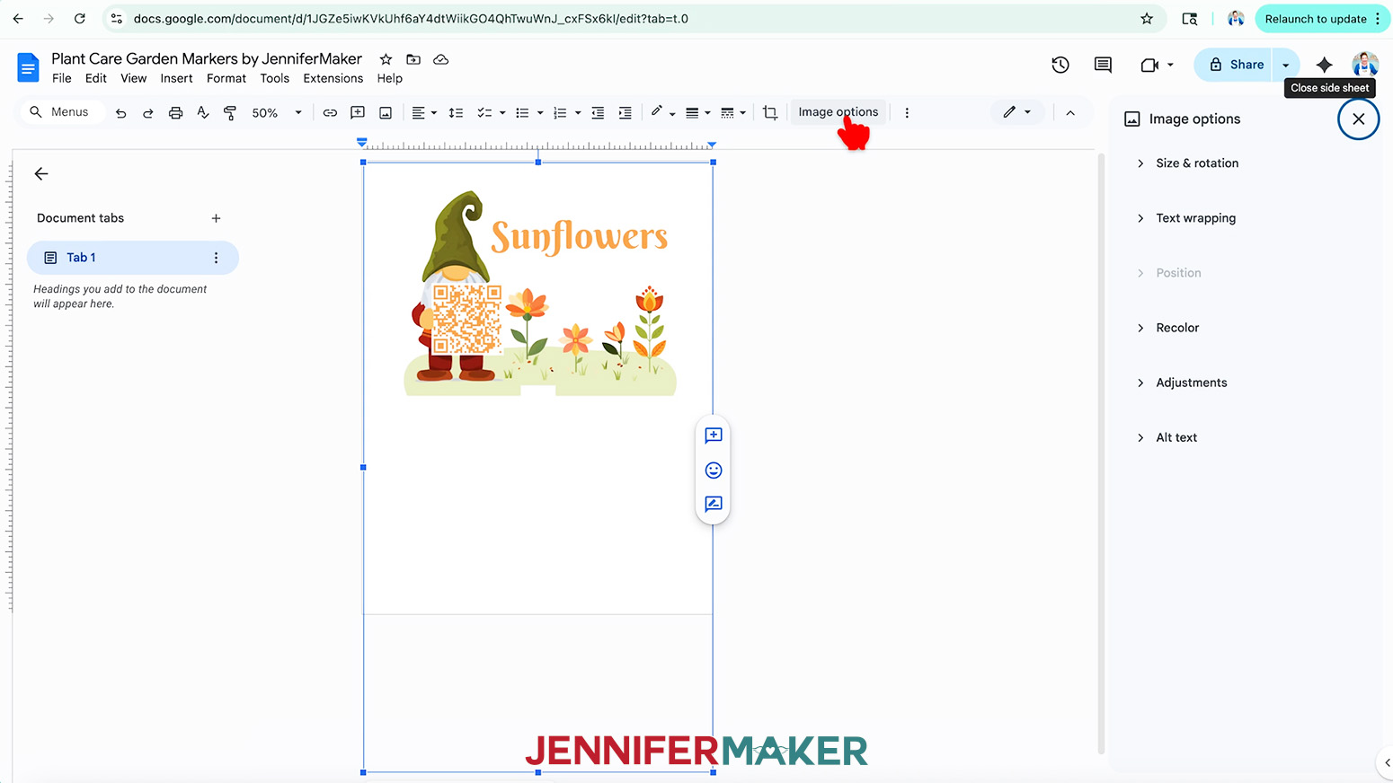The image size is (1393, 783).
Task: Run spelling and grammar check icon
Action: click(203, 113)
